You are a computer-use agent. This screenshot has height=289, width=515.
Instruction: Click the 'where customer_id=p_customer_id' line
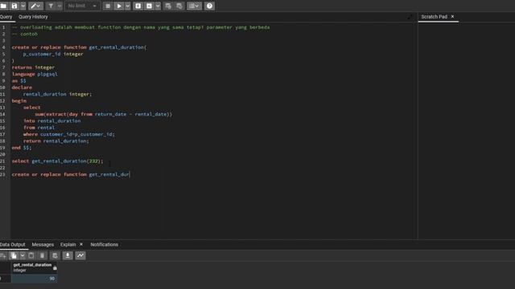pos(69,134)
